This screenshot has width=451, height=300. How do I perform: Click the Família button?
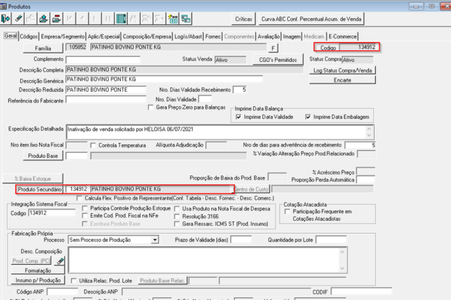(43, 48)
